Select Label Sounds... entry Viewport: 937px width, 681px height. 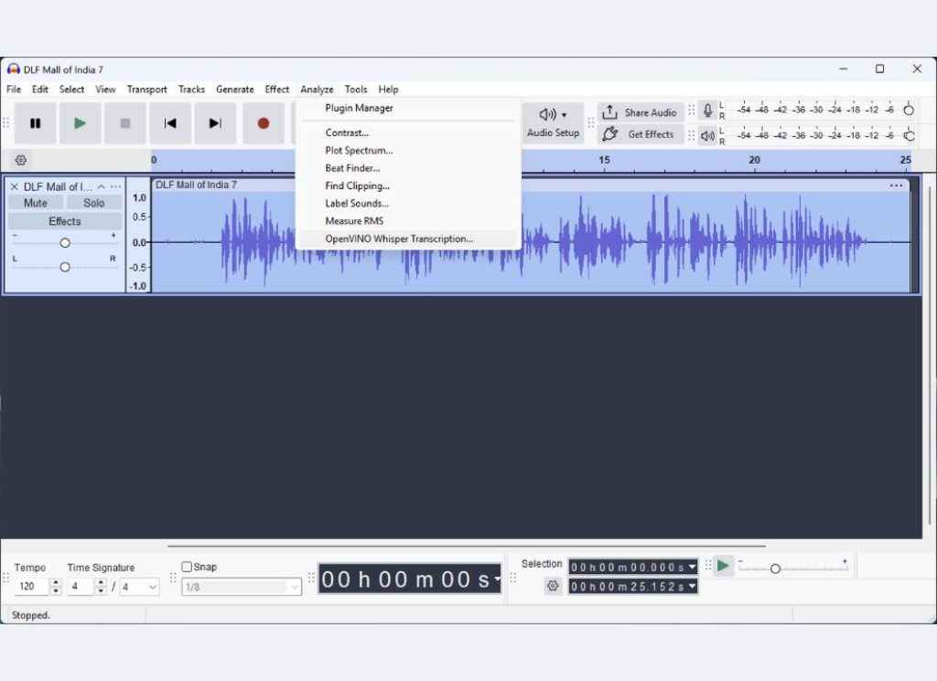408,204
